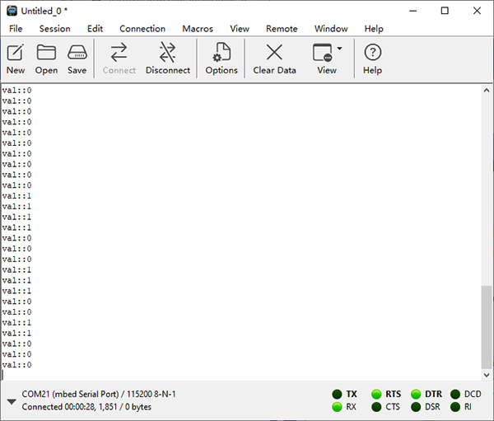The height and width of the screenshot is (421, 494).
Task: Open the Session menu
Action: tap(55, 29)
